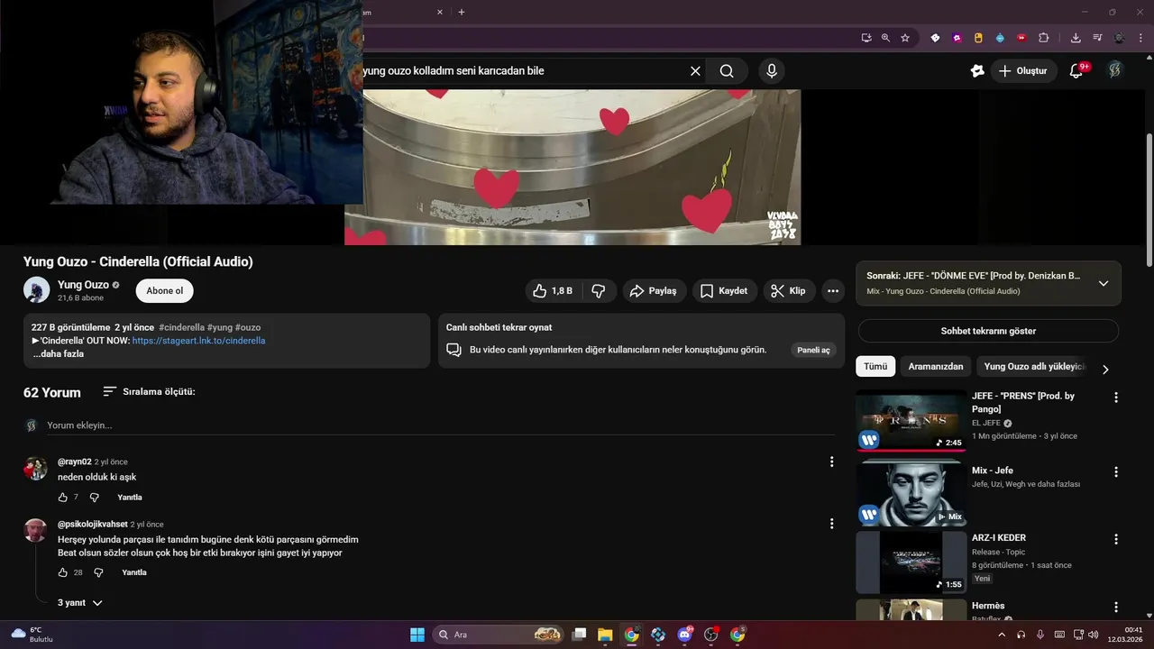Open Chrome media controls icon

tap(1097, 38)
